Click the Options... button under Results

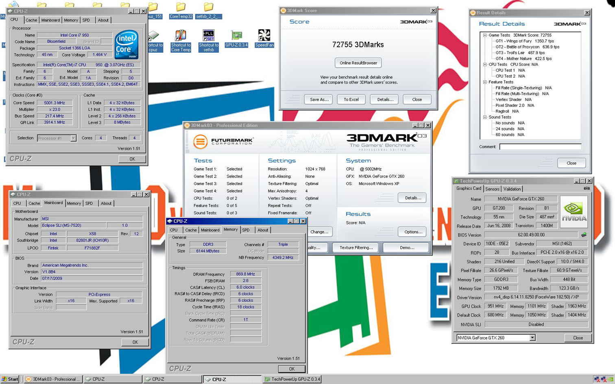tap(412, 232)
